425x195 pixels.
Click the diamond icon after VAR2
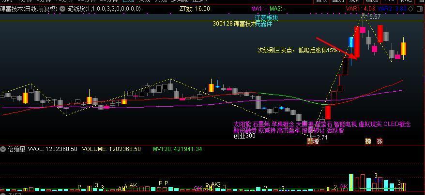(x=411, y=9)
